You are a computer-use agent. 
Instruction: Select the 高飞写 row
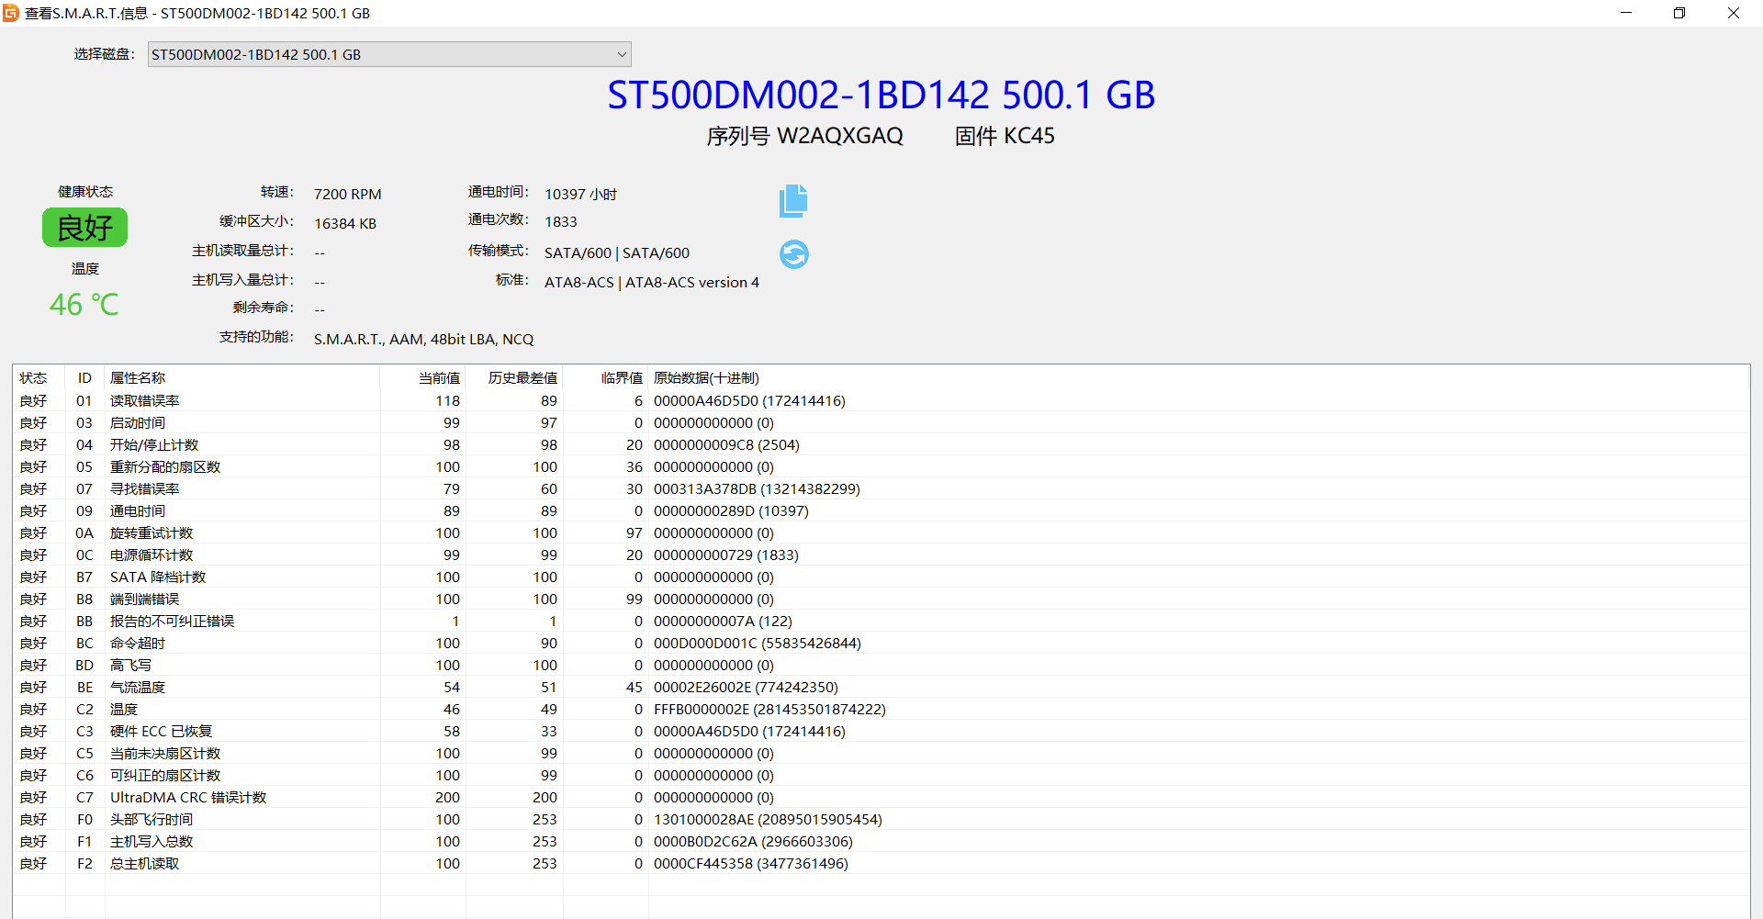(x=881, y=666)
